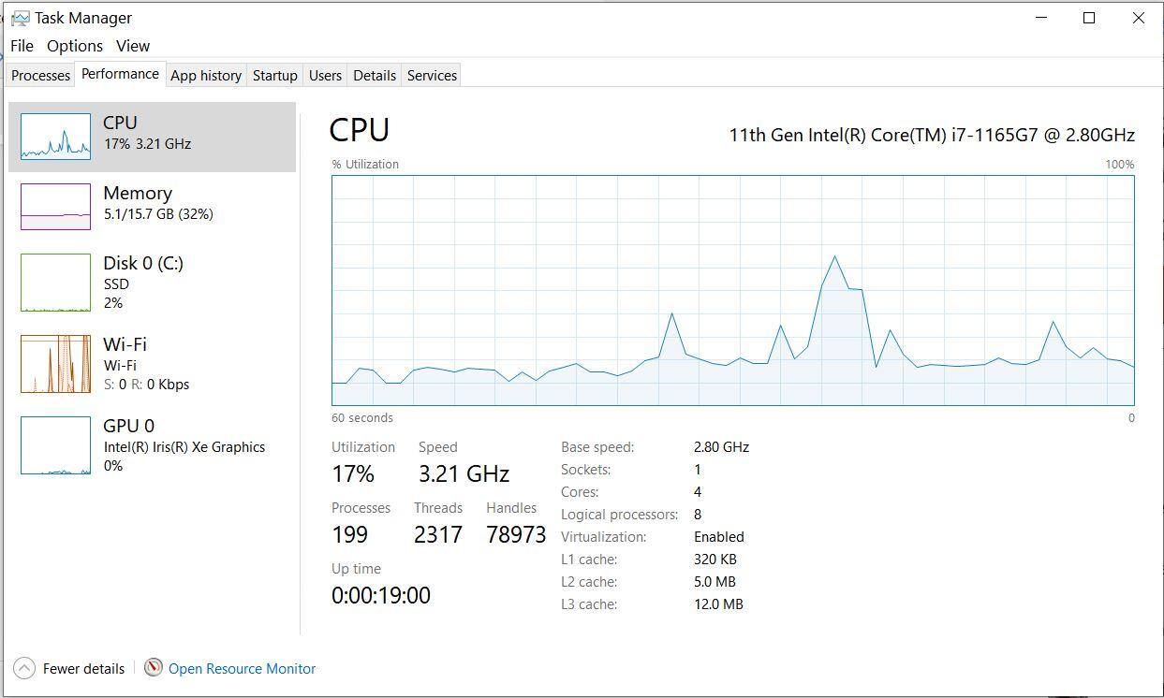Maximize the Task Manager window
The image size is (1164, 698).
point(1089,18)
